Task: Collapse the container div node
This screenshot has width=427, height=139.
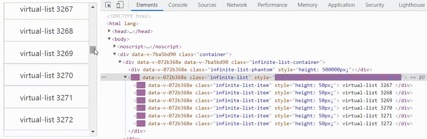Action: (115, 54)
